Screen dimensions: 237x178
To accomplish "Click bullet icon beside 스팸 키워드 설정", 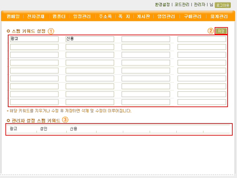I will click(8, 31).
